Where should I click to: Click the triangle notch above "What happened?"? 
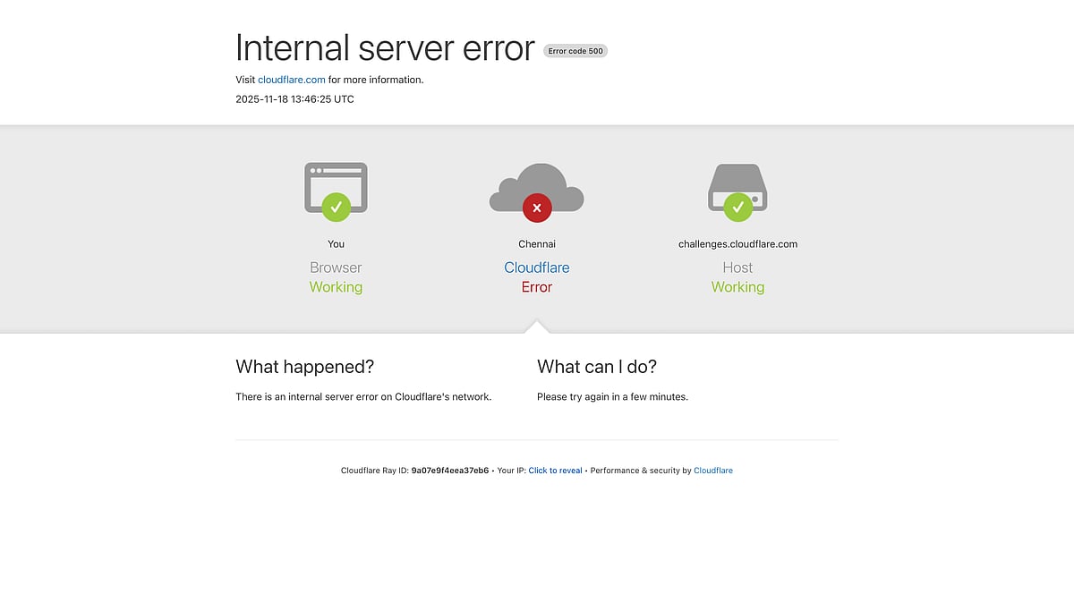536,328
